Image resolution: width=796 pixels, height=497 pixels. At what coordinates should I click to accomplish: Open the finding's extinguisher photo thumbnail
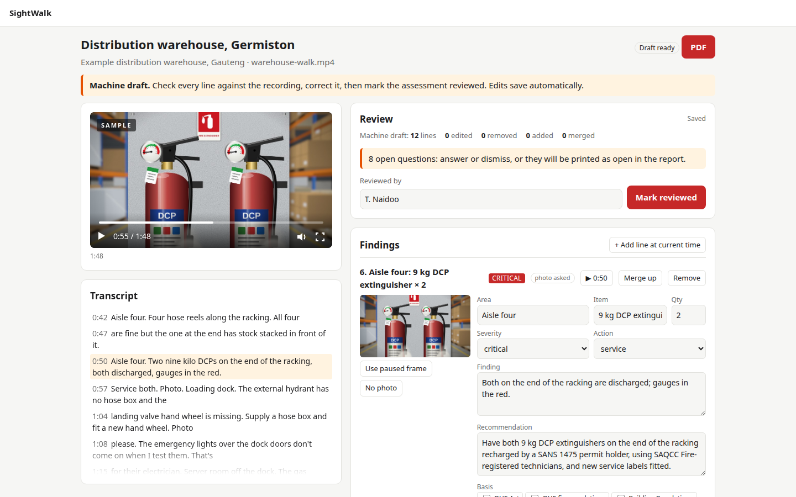(415, 326)
